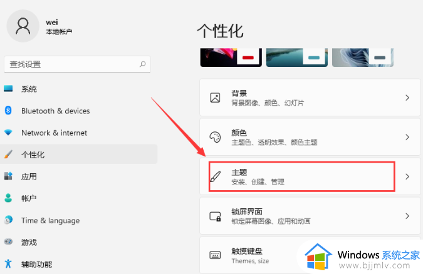Select the gray swirl theme thumbnail
Viewport: 423px width, 274px height.
pyautogui.click(x=363, y=58)
